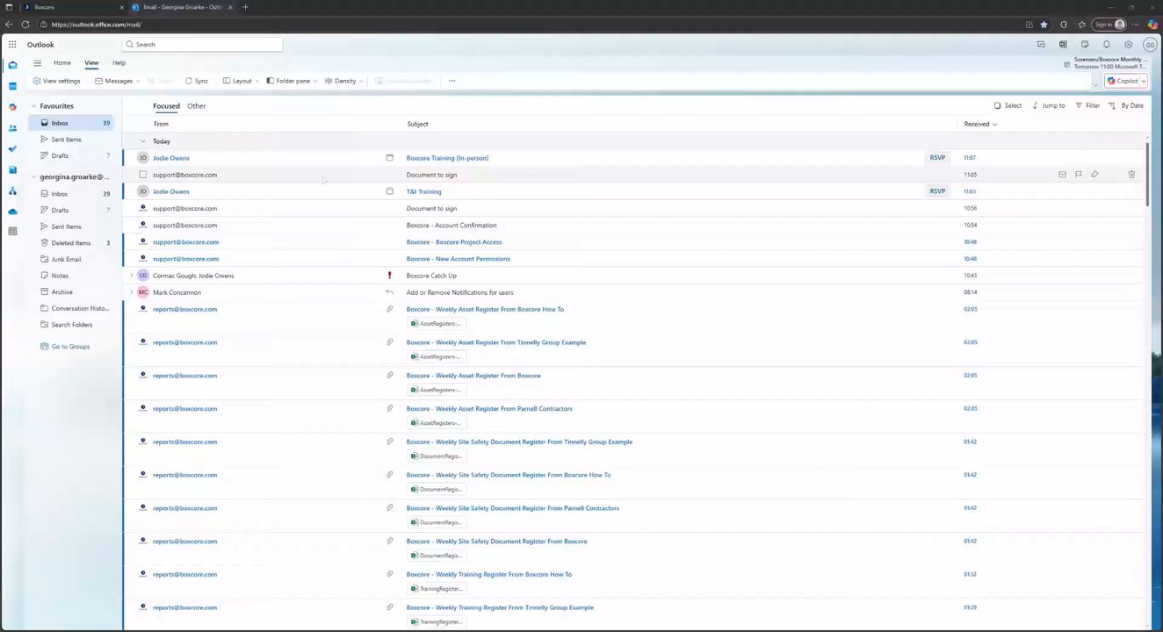The height and width of the screenshot is (632, 1163).
Task: Switch to the Home ribbon tab
Action: click(x=61, y=63)
